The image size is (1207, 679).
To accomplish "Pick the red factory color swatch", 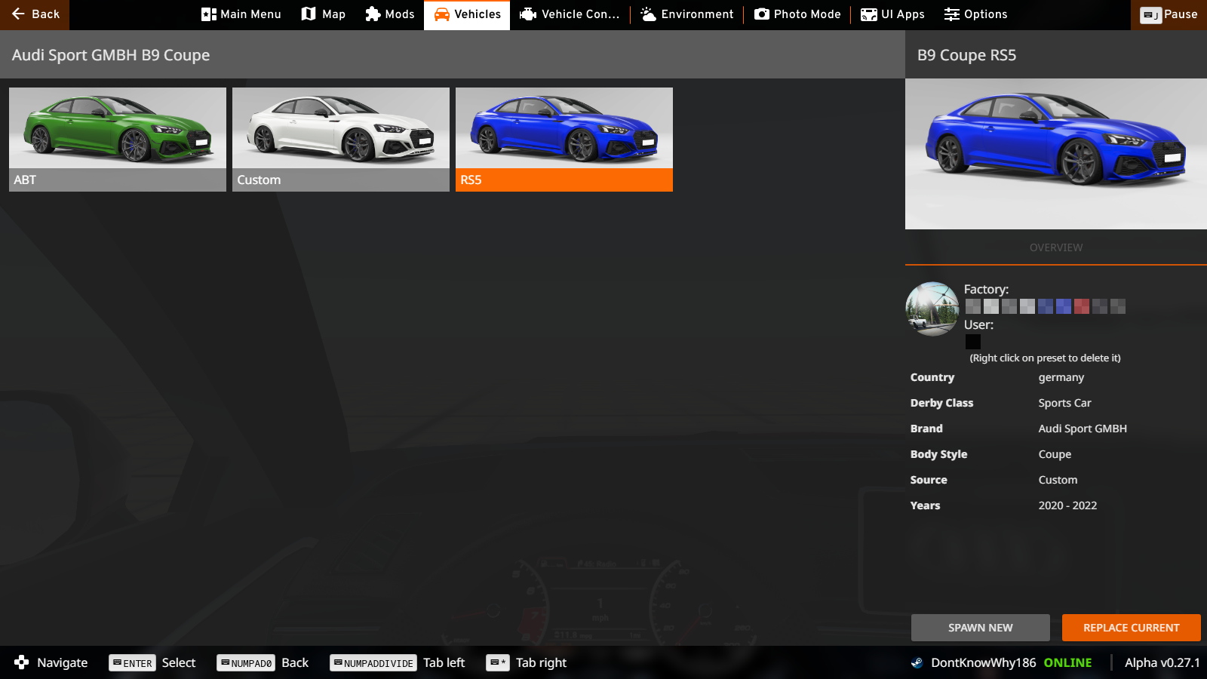I will 1082,306.
